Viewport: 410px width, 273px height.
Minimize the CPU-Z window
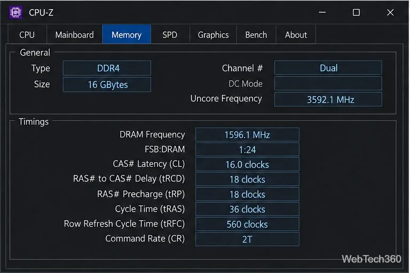click(x=322, y=12)
